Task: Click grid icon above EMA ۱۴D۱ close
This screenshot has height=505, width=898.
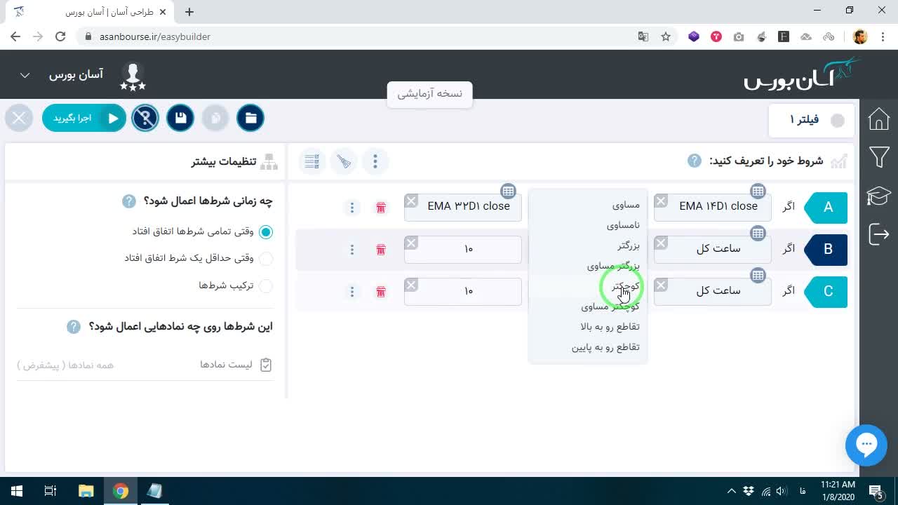Action: click(x=758, y=191)
